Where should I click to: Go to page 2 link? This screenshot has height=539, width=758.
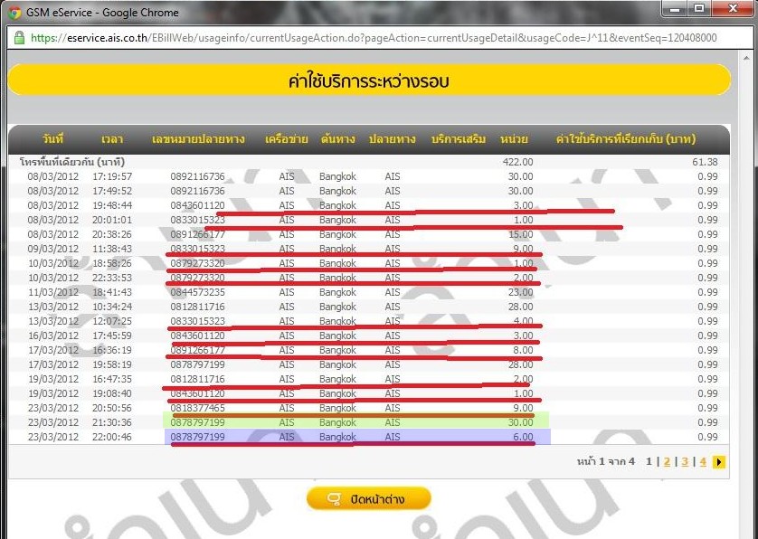click(667, 461)
